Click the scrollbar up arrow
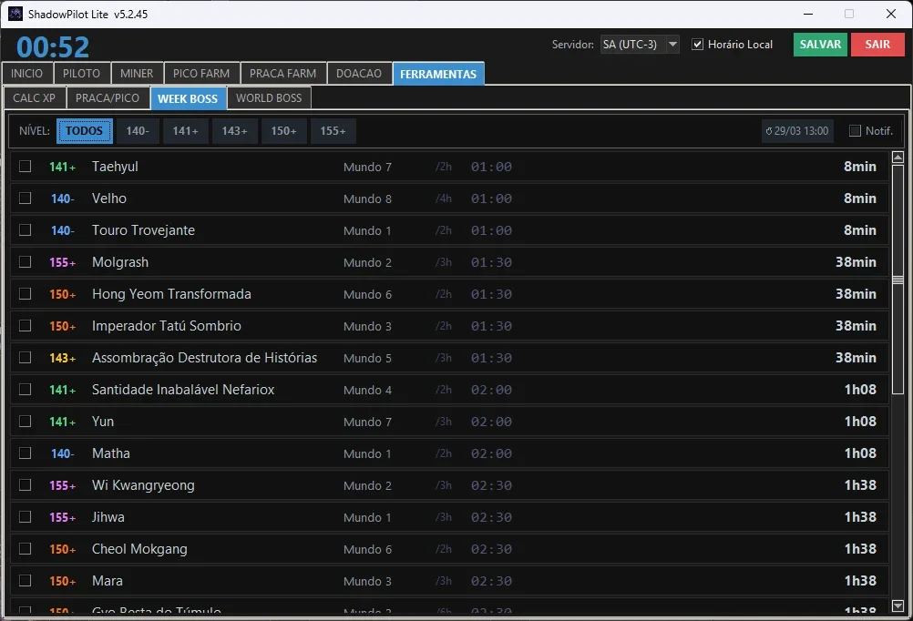913x621 pixels. (x=898, y=158)
